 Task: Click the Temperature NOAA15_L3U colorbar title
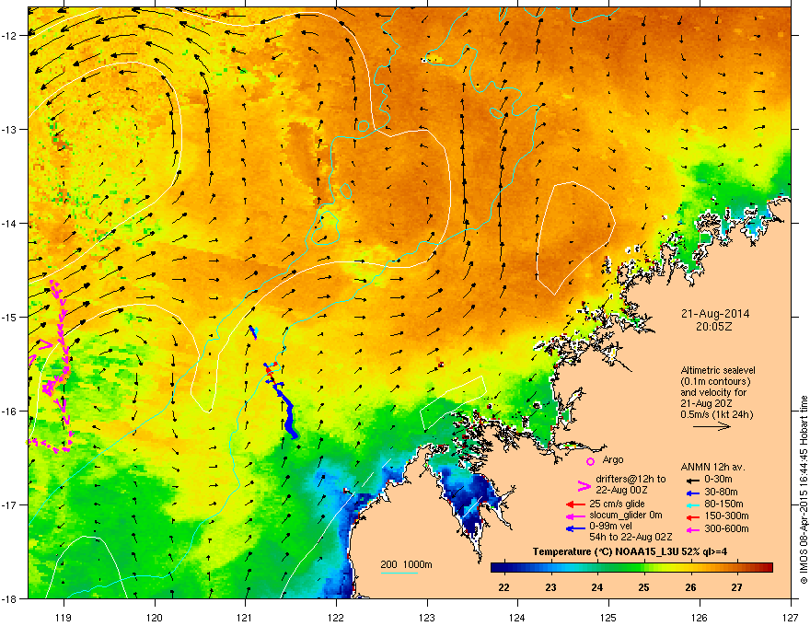point(630,551)
